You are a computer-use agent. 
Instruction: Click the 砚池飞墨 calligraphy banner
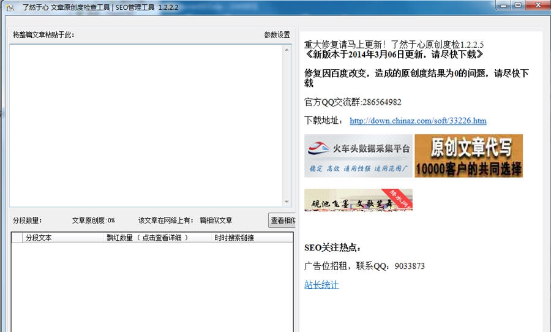click(358, 200)
